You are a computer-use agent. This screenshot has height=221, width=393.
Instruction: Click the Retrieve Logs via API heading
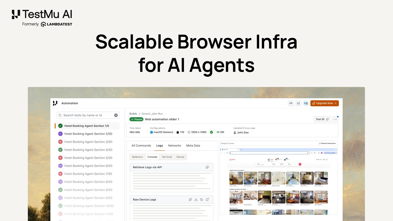(147, 167)
